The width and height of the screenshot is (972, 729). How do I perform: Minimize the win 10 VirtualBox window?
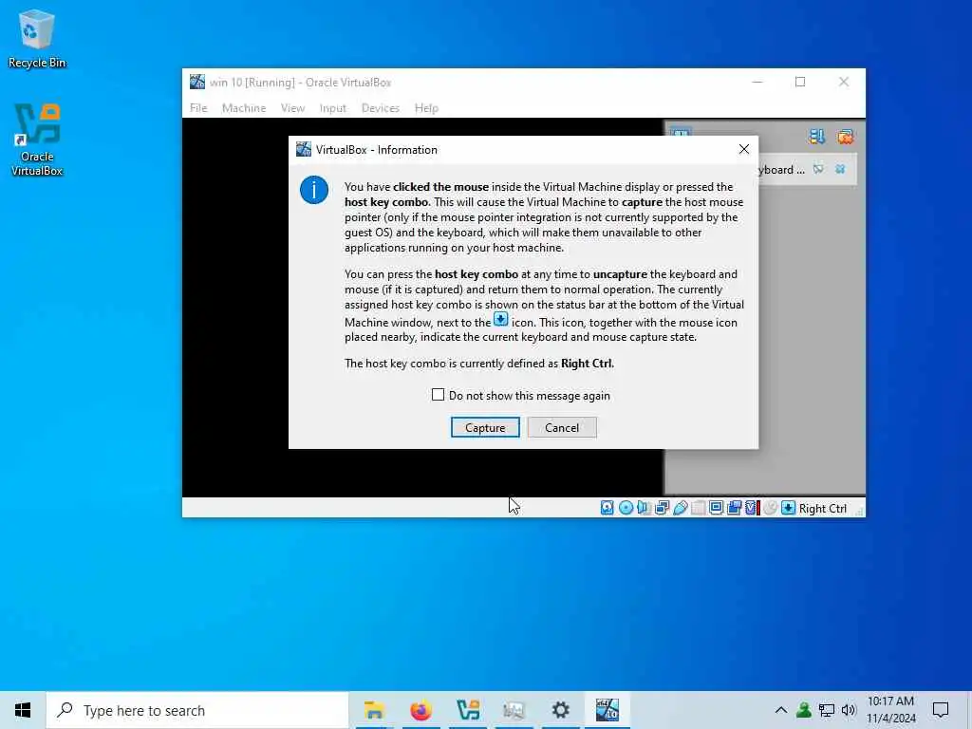pyautogui.click(x=757, y=82)
